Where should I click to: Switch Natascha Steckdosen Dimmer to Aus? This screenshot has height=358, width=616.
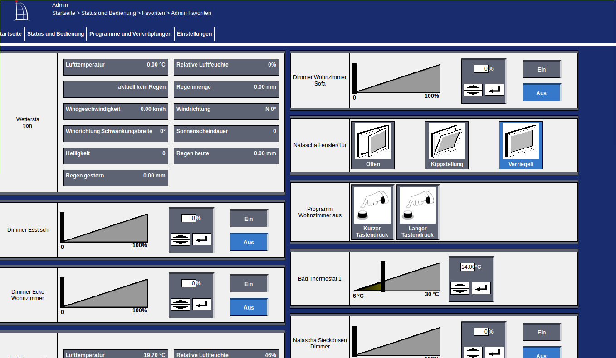(x=542, y=353)
